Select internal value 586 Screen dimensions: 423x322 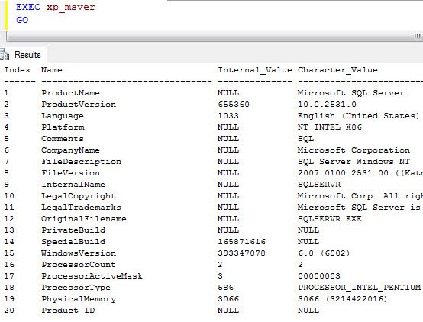225,288
